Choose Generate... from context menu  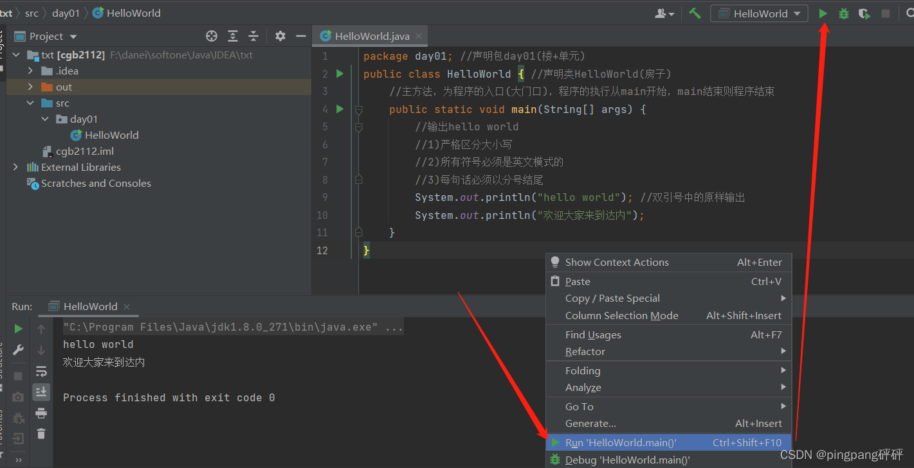coord(668,423)
